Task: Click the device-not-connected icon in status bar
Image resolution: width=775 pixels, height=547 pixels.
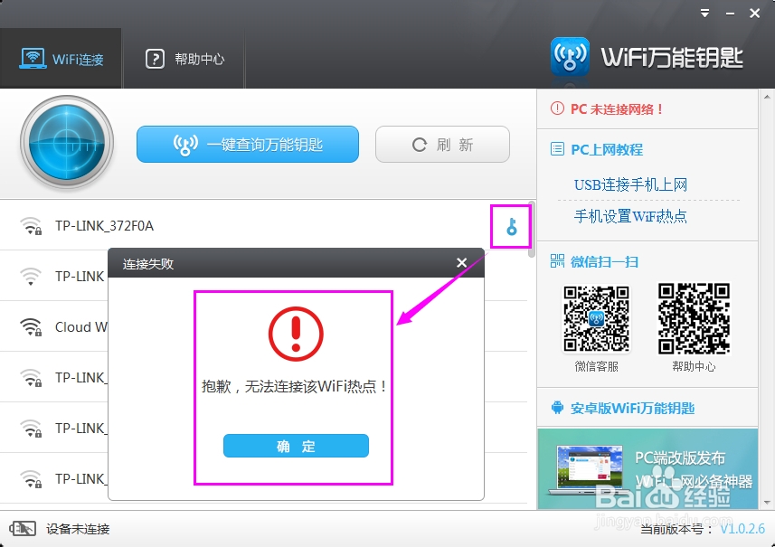Action: click(23, 529)
